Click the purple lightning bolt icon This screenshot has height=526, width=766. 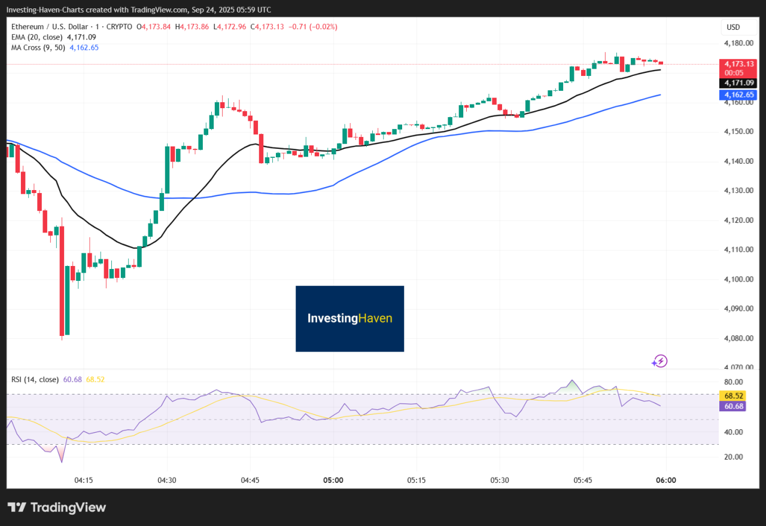[659, 361]
